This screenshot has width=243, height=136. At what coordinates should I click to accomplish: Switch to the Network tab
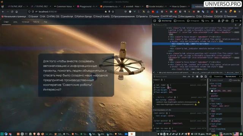(x=205, y=21)
